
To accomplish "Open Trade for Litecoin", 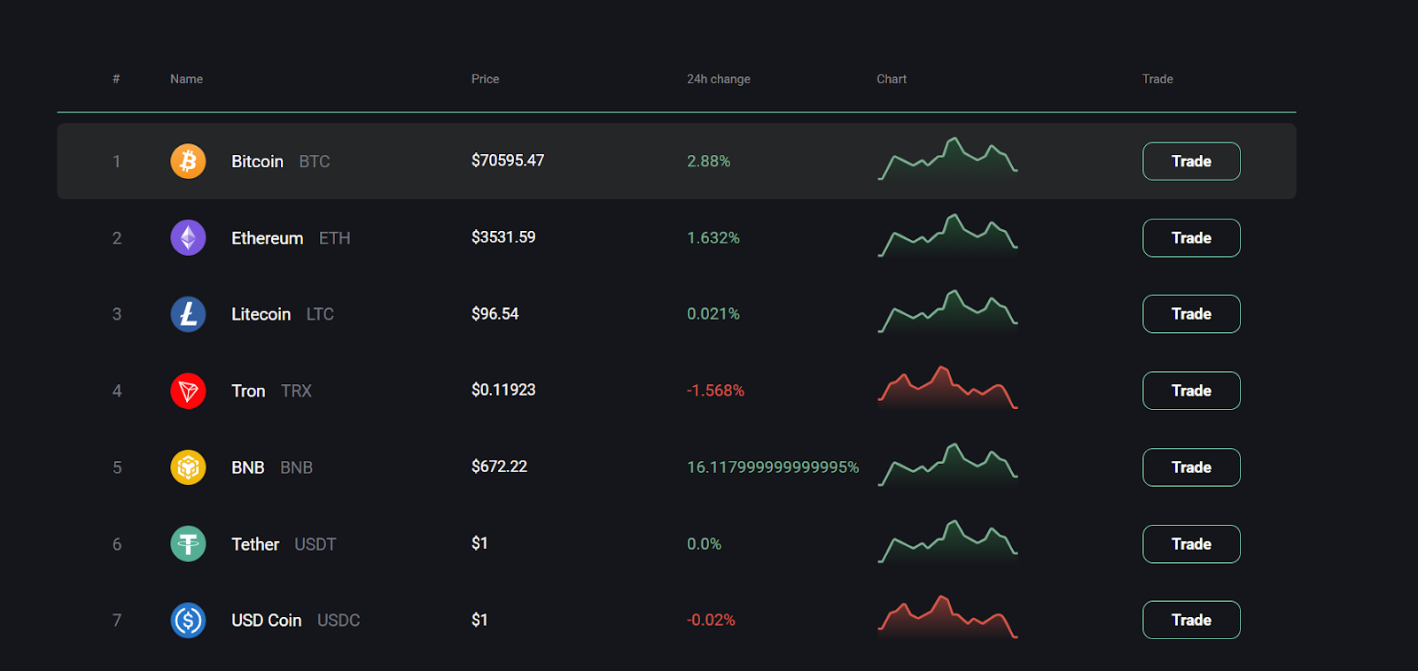I will coord(1191,314).
